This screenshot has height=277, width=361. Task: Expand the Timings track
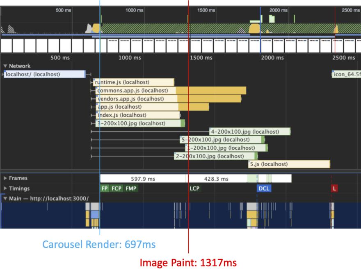pos(5,188)
